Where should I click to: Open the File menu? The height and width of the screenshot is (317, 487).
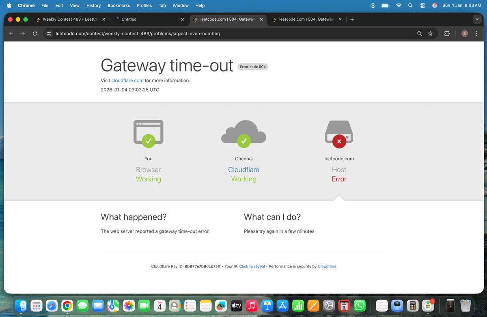point(45,6)
